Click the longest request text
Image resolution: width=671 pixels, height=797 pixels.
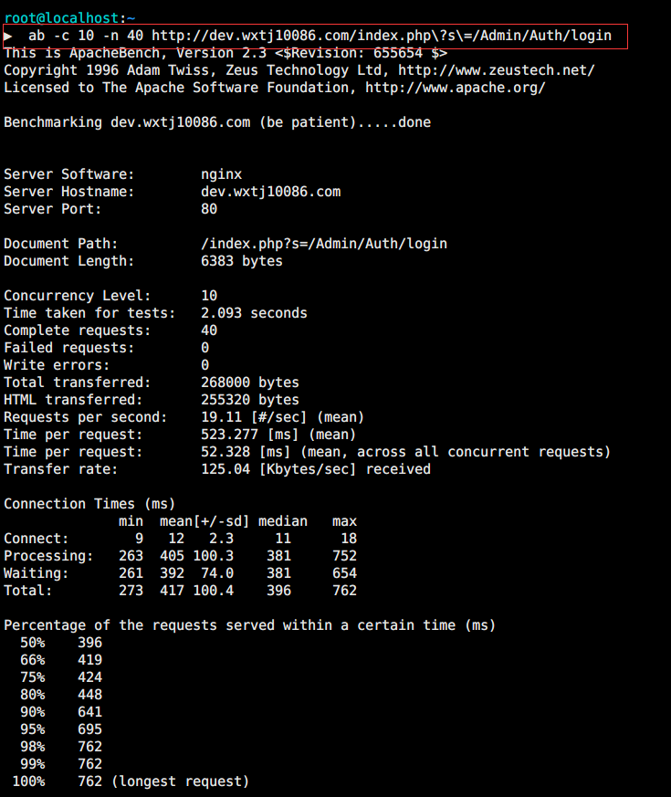tap(180, 781)
